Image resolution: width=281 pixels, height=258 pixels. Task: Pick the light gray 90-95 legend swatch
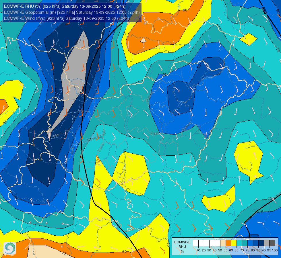click(x=267, y=243)
